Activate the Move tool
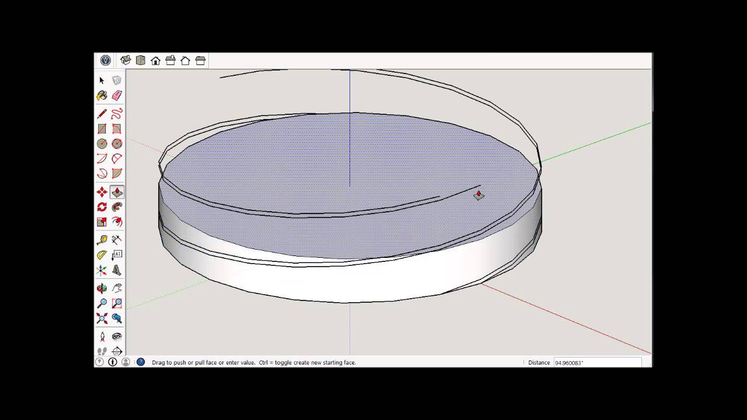The image size is (747, 420). click(102, 192)
